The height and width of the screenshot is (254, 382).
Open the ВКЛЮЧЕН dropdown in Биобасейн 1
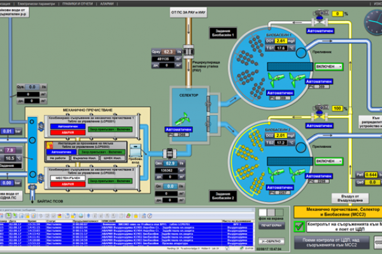click(x=329, y=67)
